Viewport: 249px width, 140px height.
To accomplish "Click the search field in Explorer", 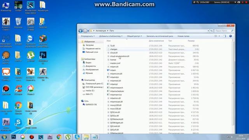I will [x=224, y=31].
